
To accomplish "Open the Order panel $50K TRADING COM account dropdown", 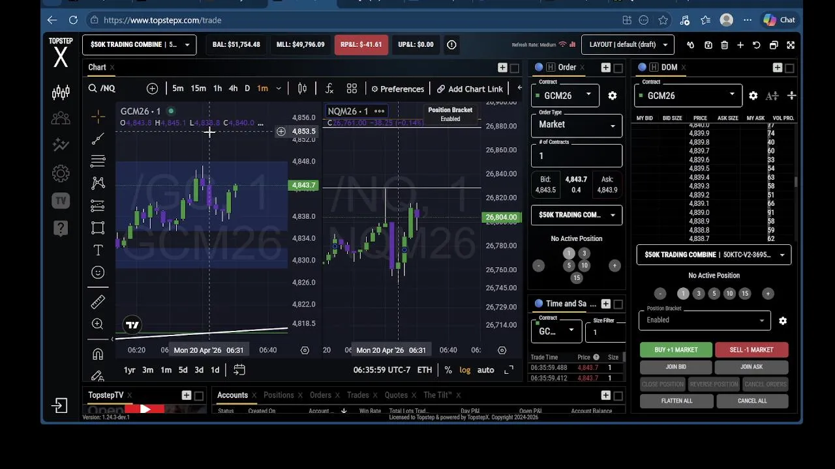I will (577, 215).
